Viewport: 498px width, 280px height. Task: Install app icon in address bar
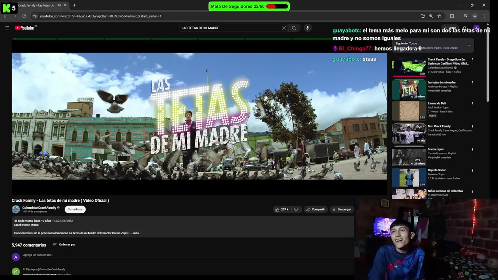click(x=423, y=16)
